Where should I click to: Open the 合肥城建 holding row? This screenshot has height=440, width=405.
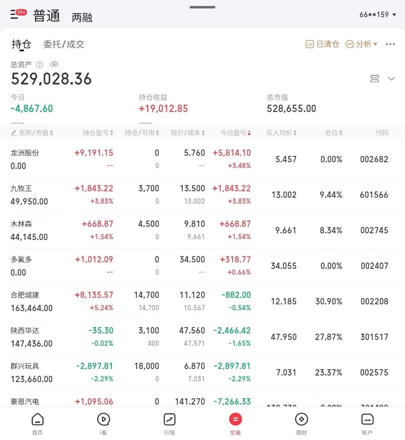coord(32,301)
